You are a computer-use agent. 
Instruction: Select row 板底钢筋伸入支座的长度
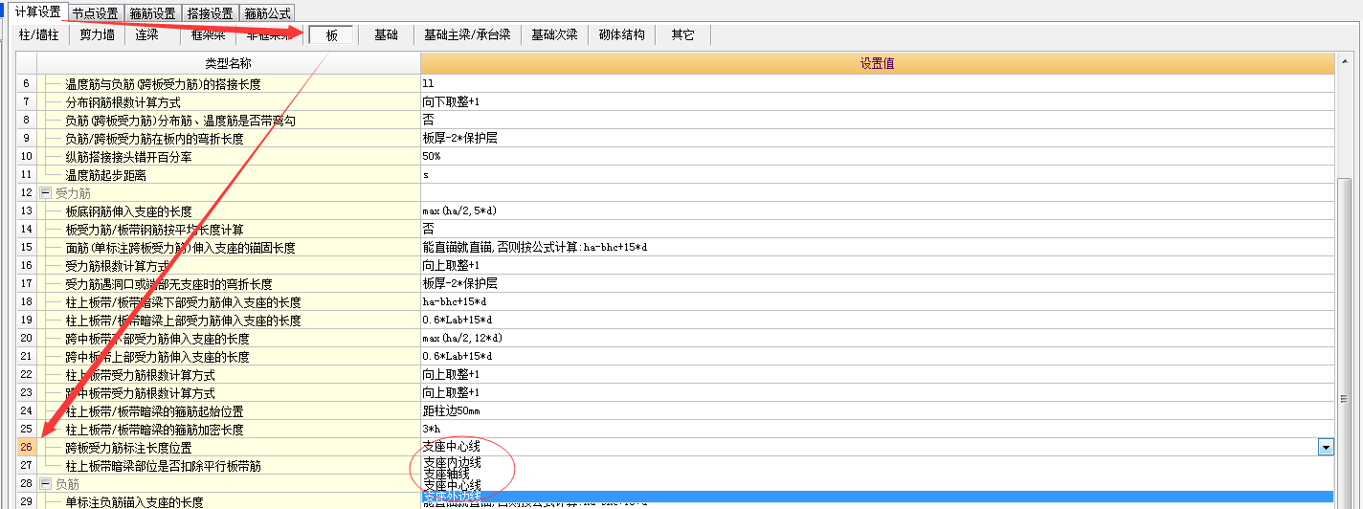(x=128, y=211)
